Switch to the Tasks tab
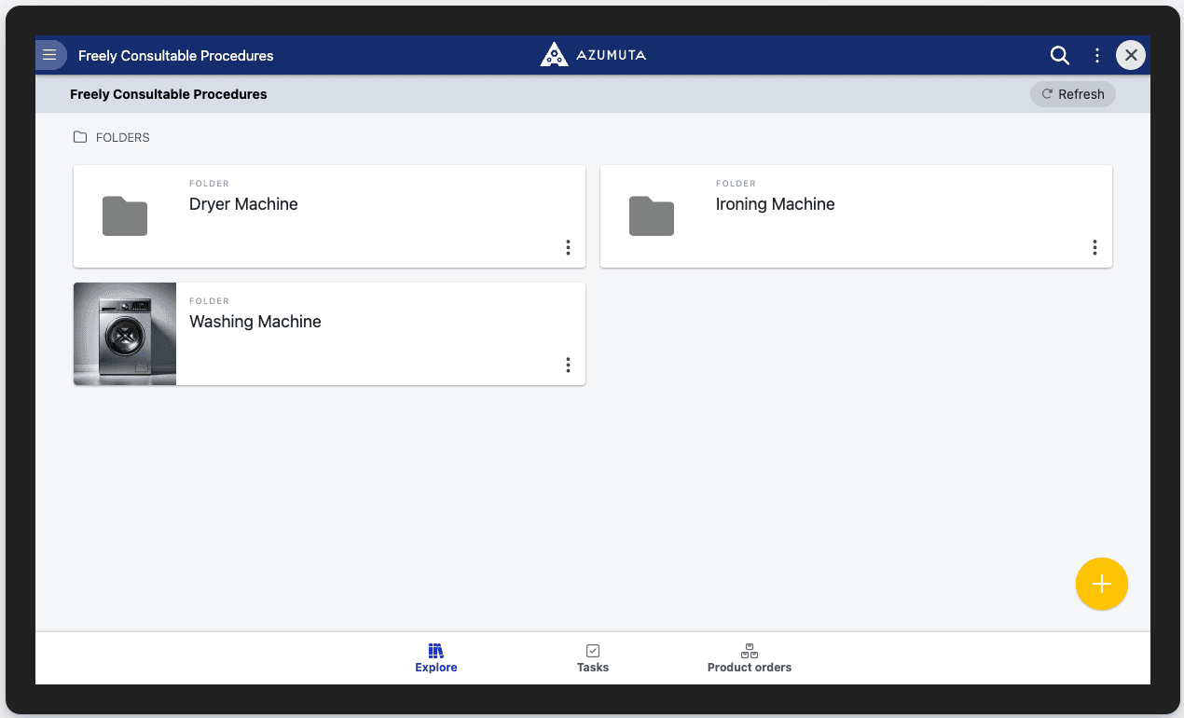This screenshot has height=718, width=1184. pyautogui.click(x=593, y=657)
